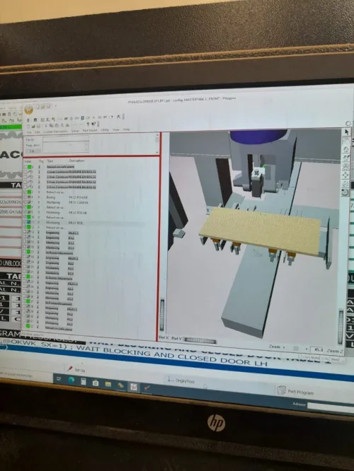Viewport: 354px width, 471px height.
Task: Click the Origin/Tool button in the background window
Action: pos(182,380)
